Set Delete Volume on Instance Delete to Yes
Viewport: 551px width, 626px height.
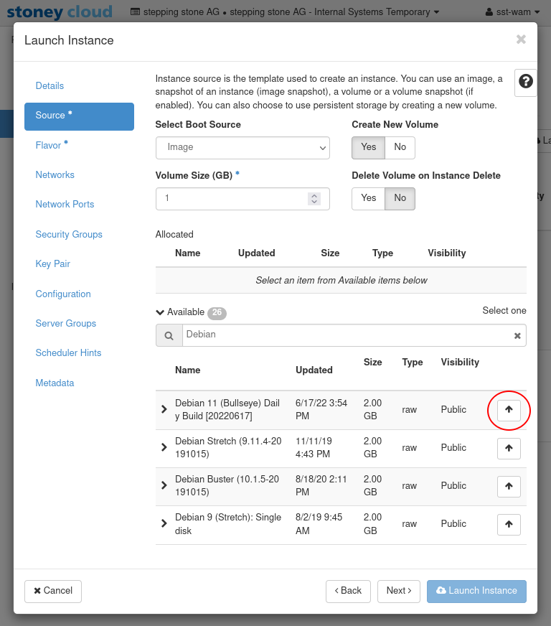368,198
